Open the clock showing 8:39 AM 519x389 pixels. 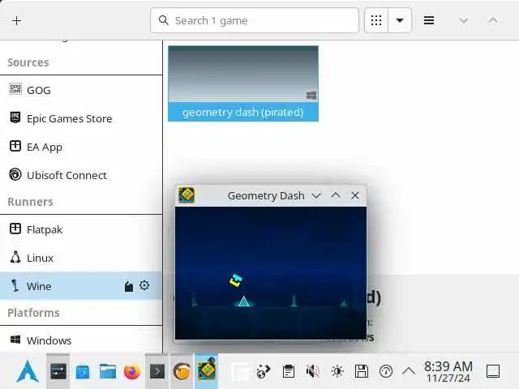pos(448,371)
